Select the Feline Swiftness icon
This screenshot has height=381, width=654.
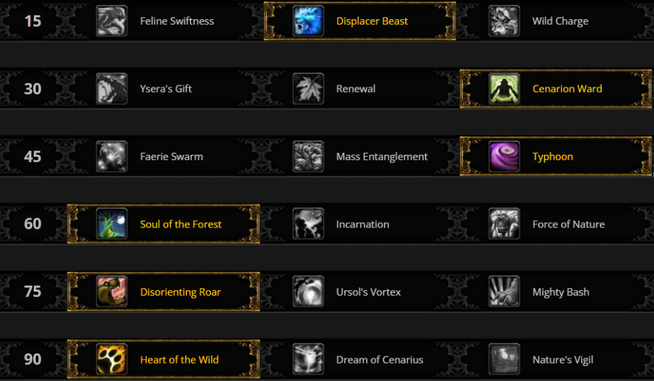point(111,21)
